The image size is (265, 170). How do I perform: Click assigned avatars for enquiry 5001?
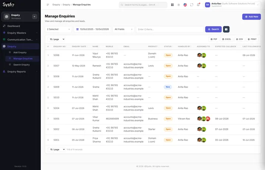202,140
